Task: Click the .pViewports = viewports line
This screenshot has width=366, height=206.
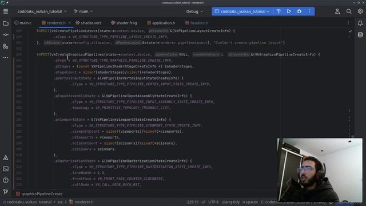Action: click(96, 137)
